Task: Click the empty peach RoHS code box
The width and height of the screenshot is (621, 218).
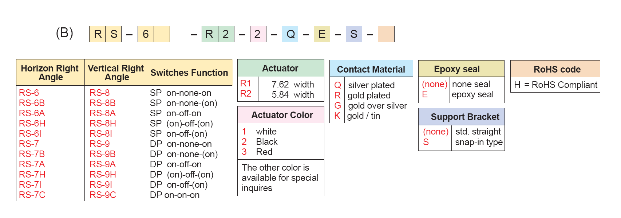Action: coord(386,34)
